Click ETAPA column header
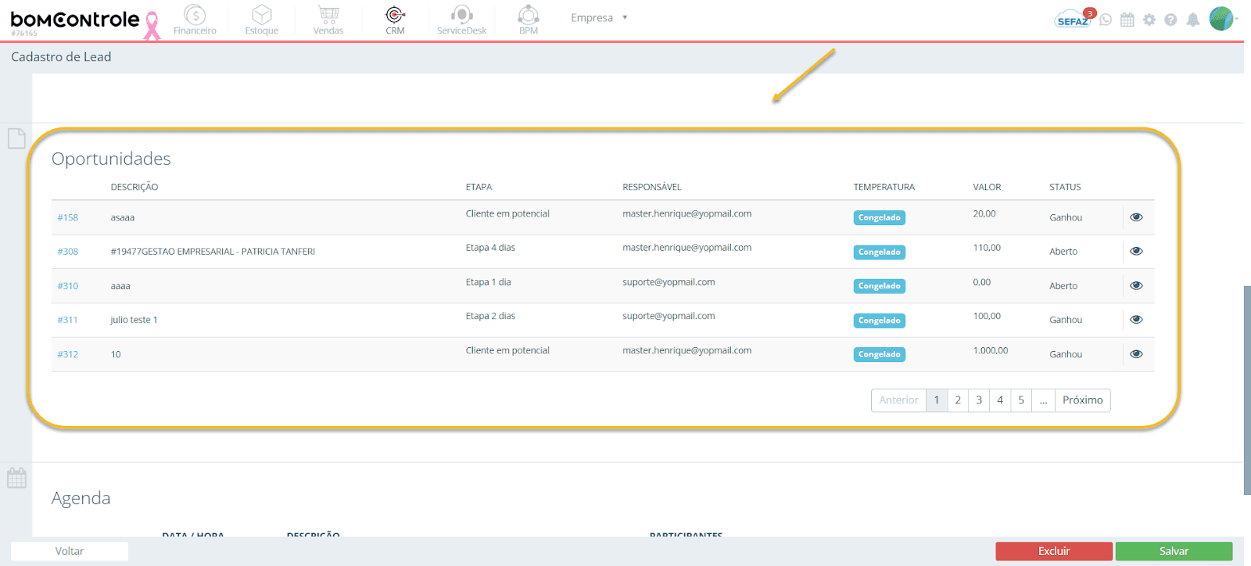1251x566 pixels. point(479,187)
